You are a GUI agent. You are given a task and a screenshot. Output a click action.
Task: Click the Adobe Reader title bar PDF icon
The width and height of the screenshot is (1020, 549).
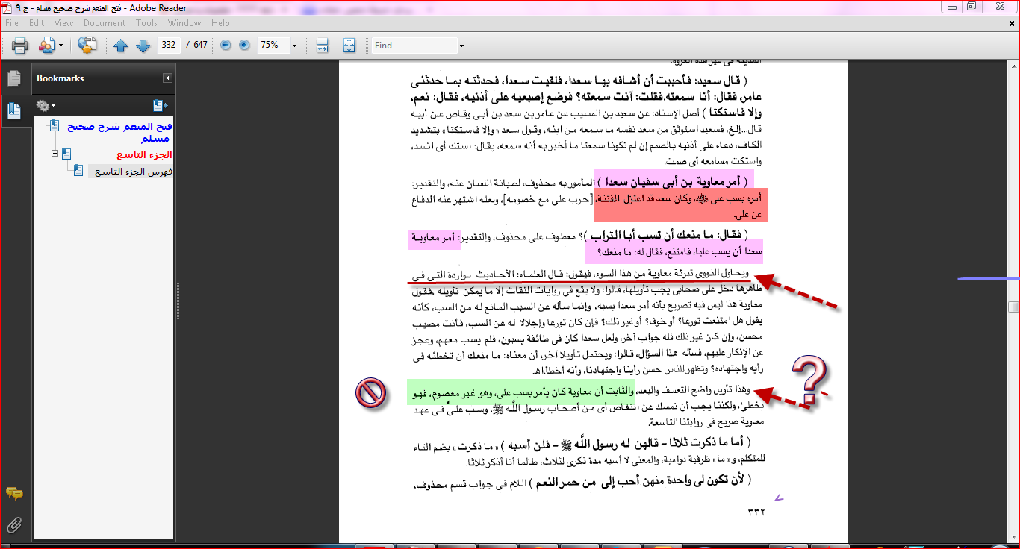click(x=7, y=7)
